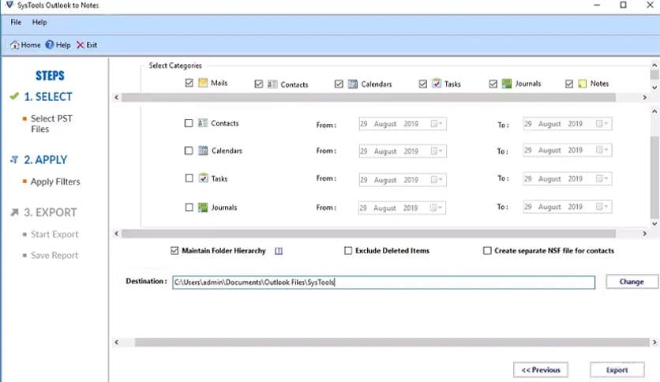660x382 pixels.
Task: Click down arrow of date filter scrollbar
Action: [x=654, y=223]
